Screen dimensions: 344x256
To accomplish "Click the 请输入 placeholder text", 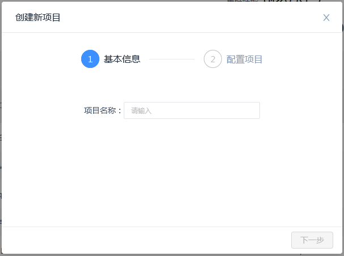I will [x=141, y=111].
